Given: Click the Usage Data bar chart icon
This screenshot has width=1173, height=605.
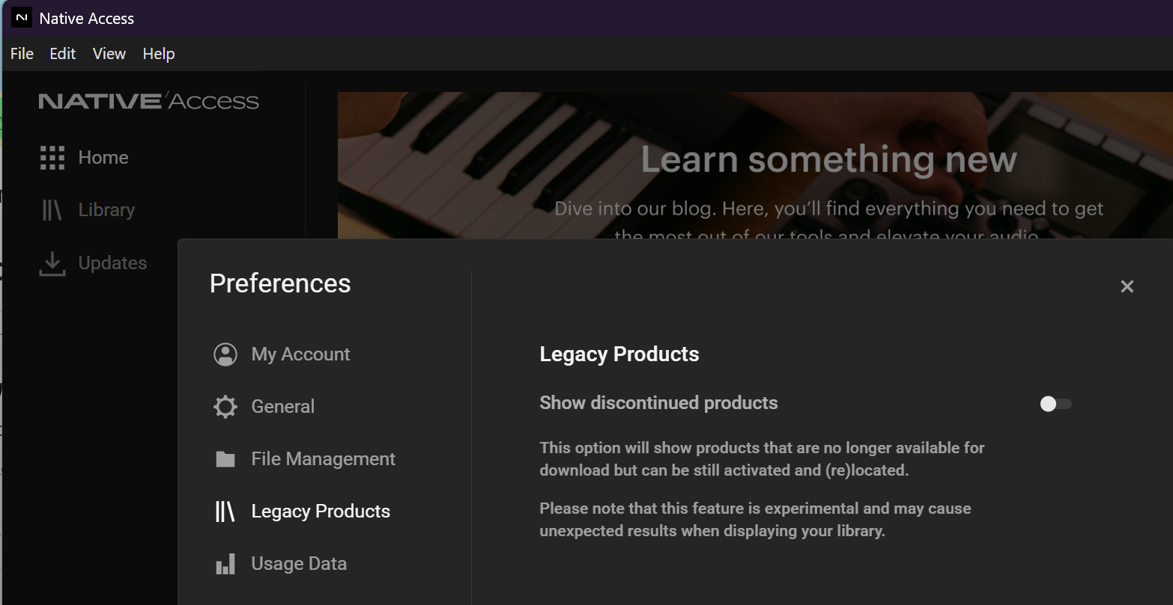Looking at the screenshot, I should (x=225, y=564).
